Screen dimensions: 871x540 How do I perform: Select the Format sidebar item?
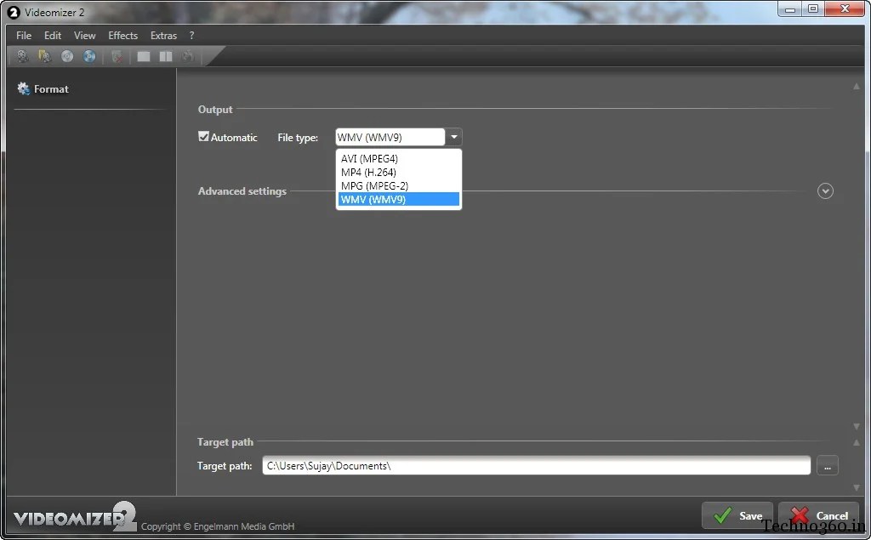pos(43,89)
